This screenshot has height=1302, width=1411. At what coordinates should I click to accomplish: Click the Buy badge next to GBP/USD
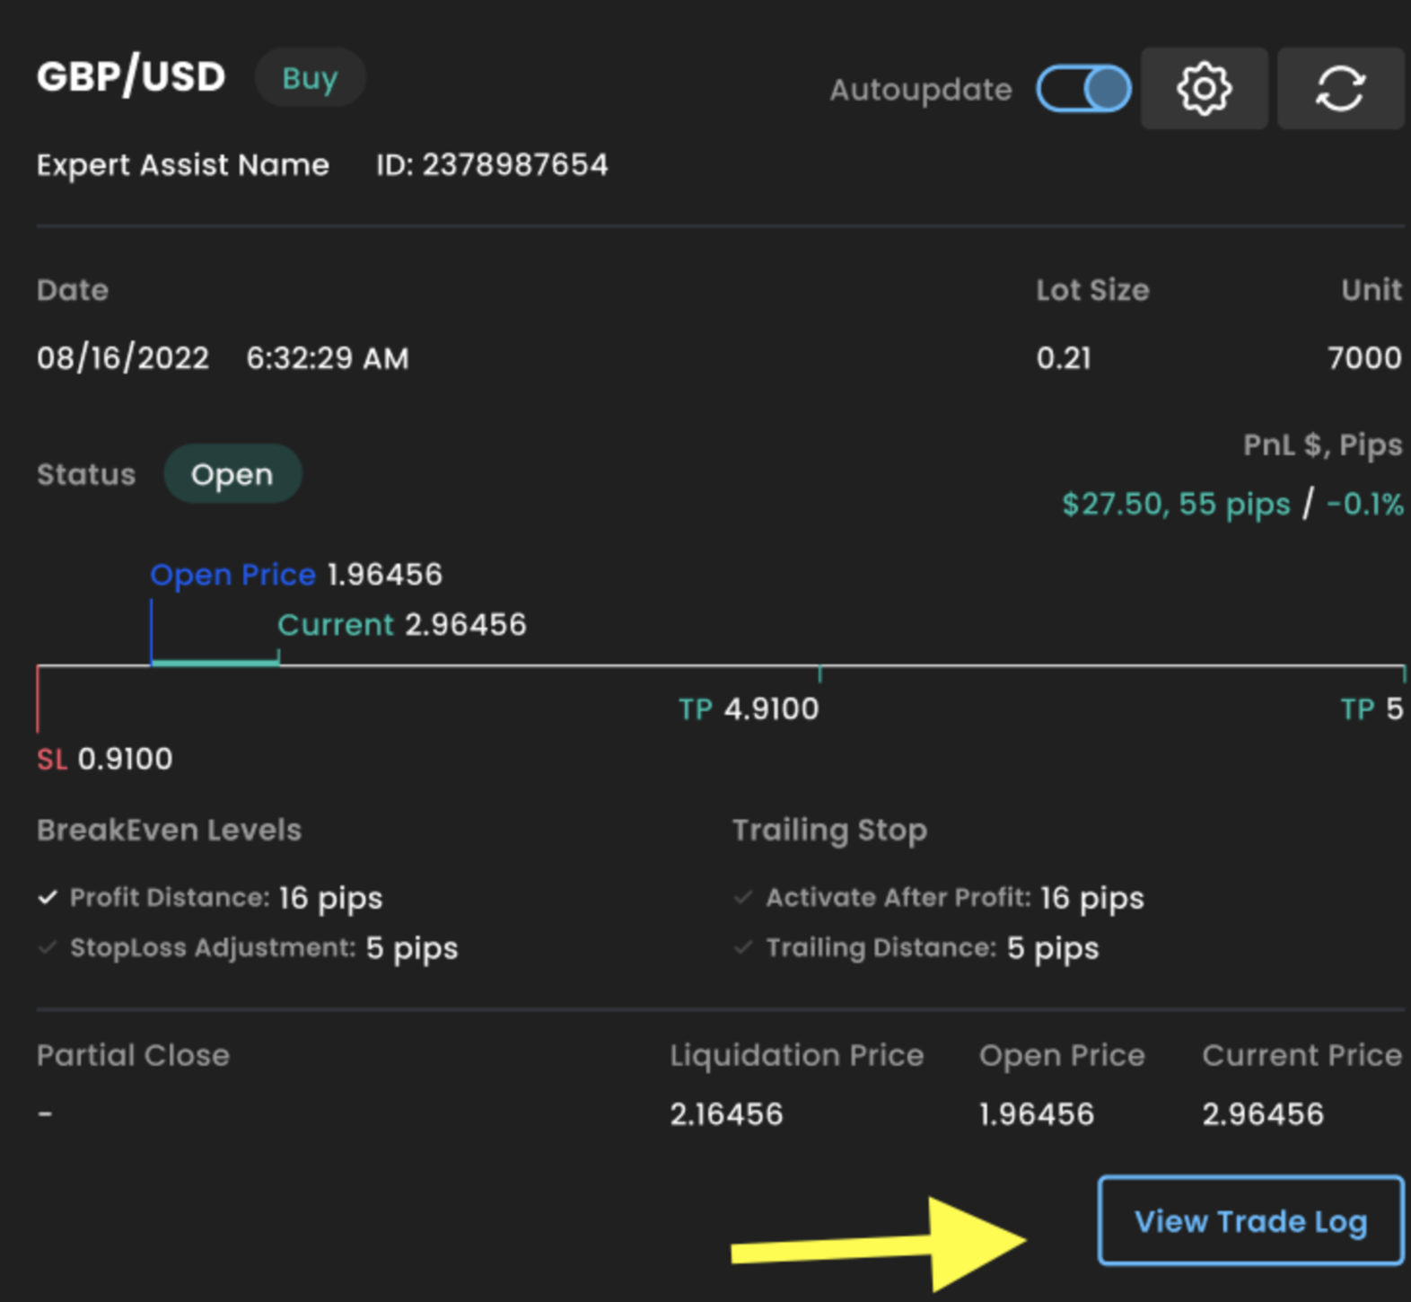tap(310, 78)
